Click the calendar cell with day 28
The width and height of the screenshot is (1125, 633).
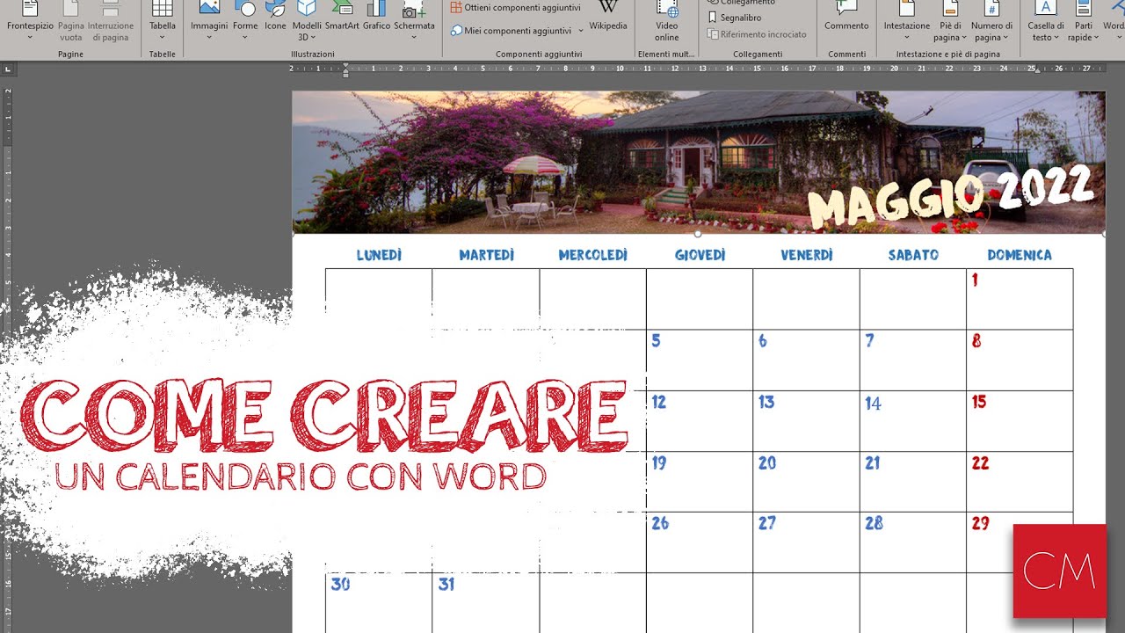(x=912, y=542)
